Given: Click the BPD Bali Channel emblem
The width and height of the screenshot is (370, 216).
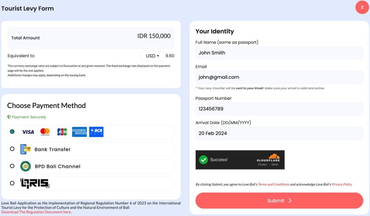Looking at the screenshot, I should [x=25, y=166].
